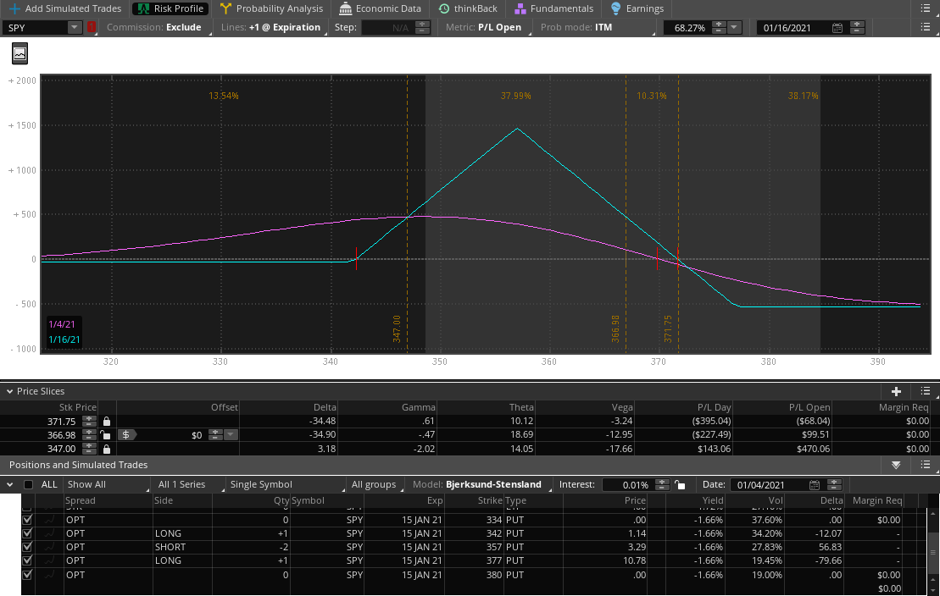Viewport: 940px width, 596px height.
Task: Switch to the Probability Analysis tab
Action: [271, 8]
